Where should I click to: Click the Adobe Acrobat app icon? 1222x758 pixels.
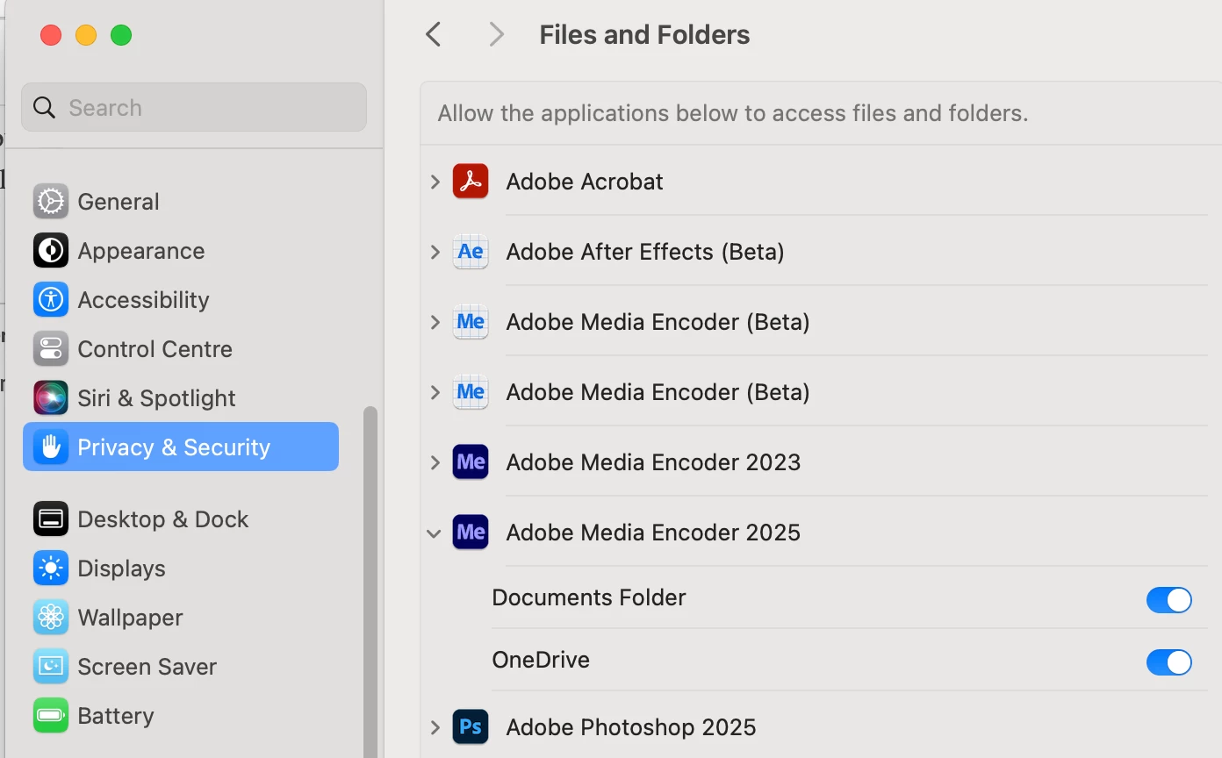click(x=471, y=182)
